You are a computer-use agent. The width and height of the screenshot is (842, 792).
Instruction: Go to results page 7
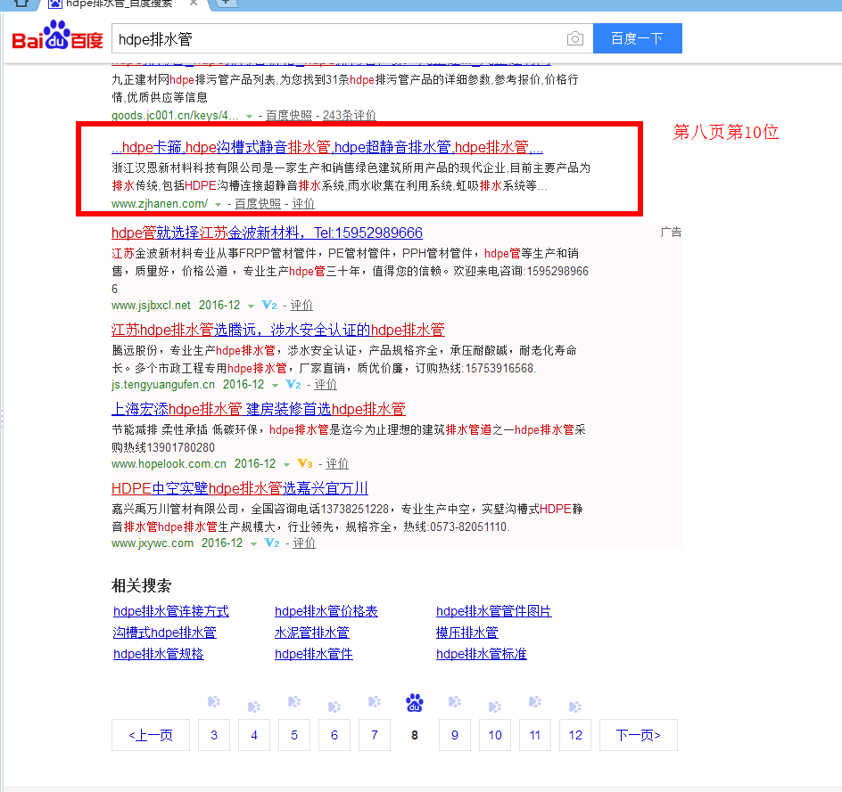click(x=375, y=735)
